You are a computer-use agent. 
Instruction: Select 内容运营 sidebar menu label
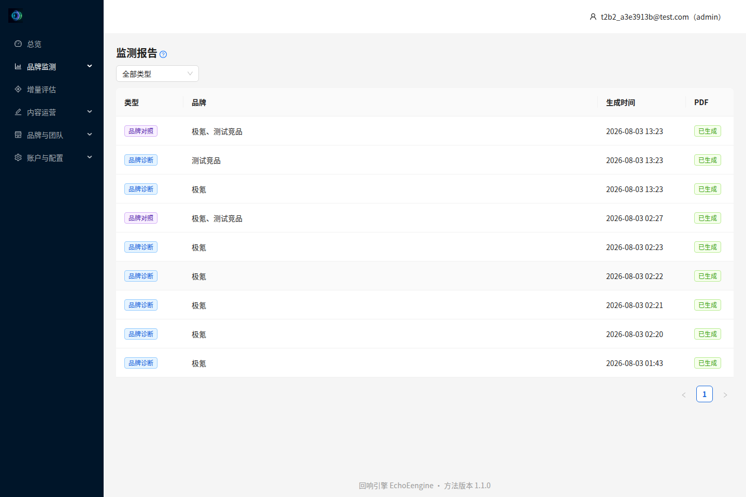41,112
